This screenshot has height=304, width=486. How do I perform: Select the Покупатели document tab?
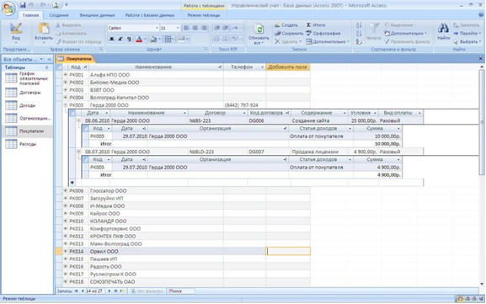pyautogui.click(x=75, y=59)
